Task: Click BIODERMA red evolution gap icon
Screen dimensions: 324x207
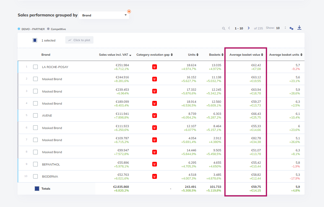Action: pyautogui.click(x=154, y=176)
